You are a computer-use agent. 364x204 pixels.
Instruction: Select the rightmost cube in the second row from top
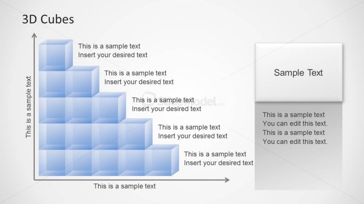[x=81, y=83]
